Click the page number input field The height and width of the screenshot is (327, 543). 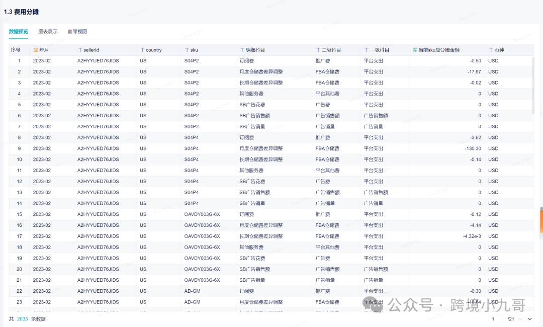[497, 319]
